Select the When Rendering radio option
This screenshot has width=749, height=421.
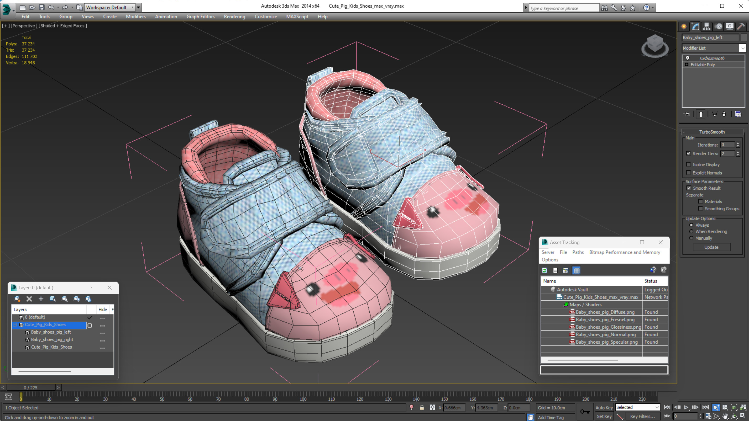point(691,231)
